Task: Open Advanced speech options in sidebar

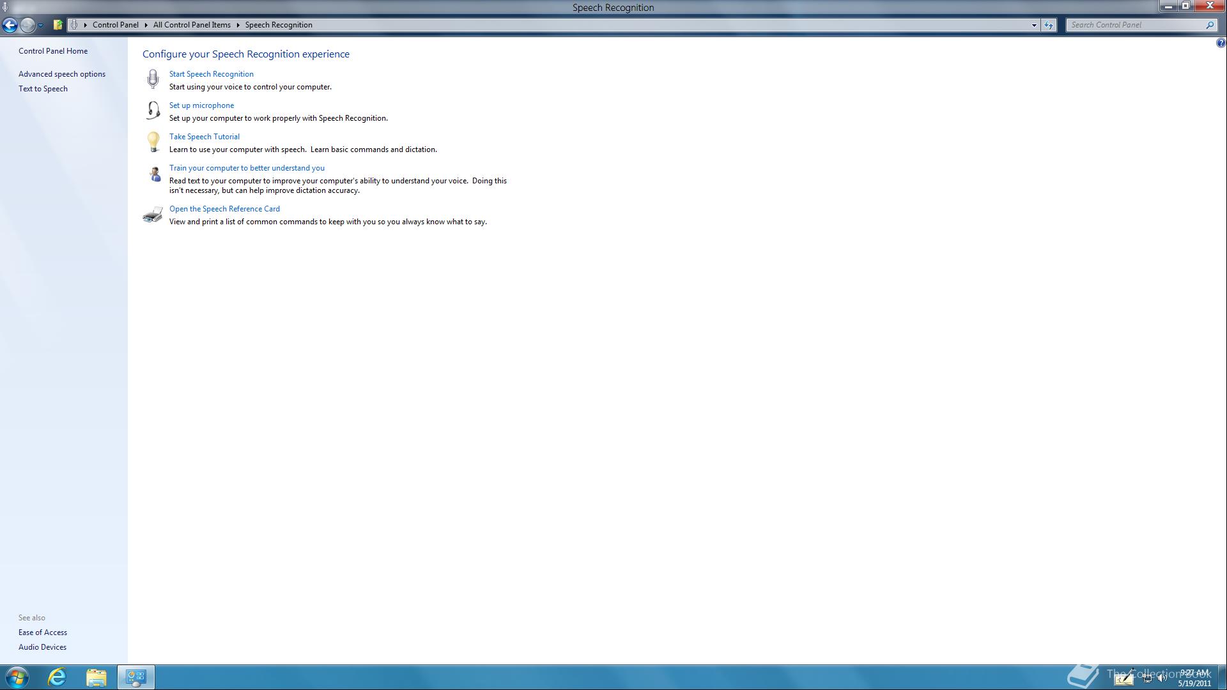Action: [62, 74]
